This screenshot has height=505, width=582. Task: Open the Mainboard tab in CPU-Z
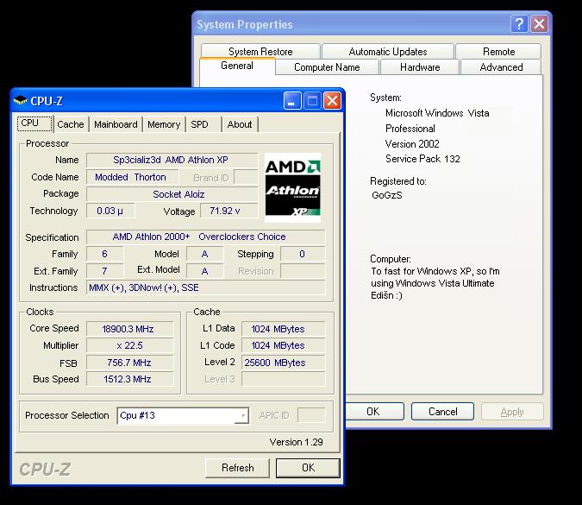116,124
